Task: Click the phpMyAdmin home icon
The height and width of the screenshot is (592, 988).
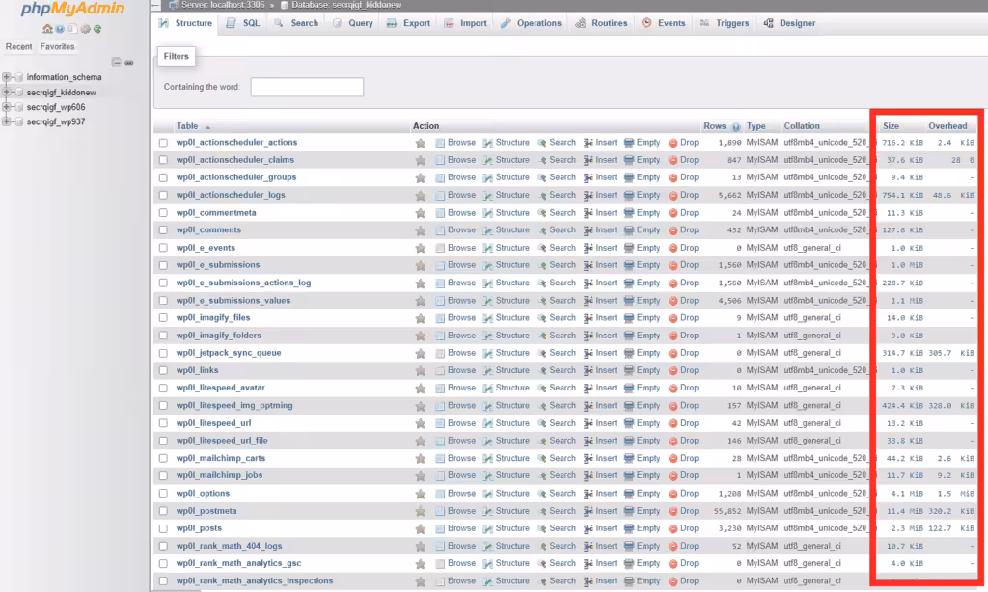Action: pos(48,30)
